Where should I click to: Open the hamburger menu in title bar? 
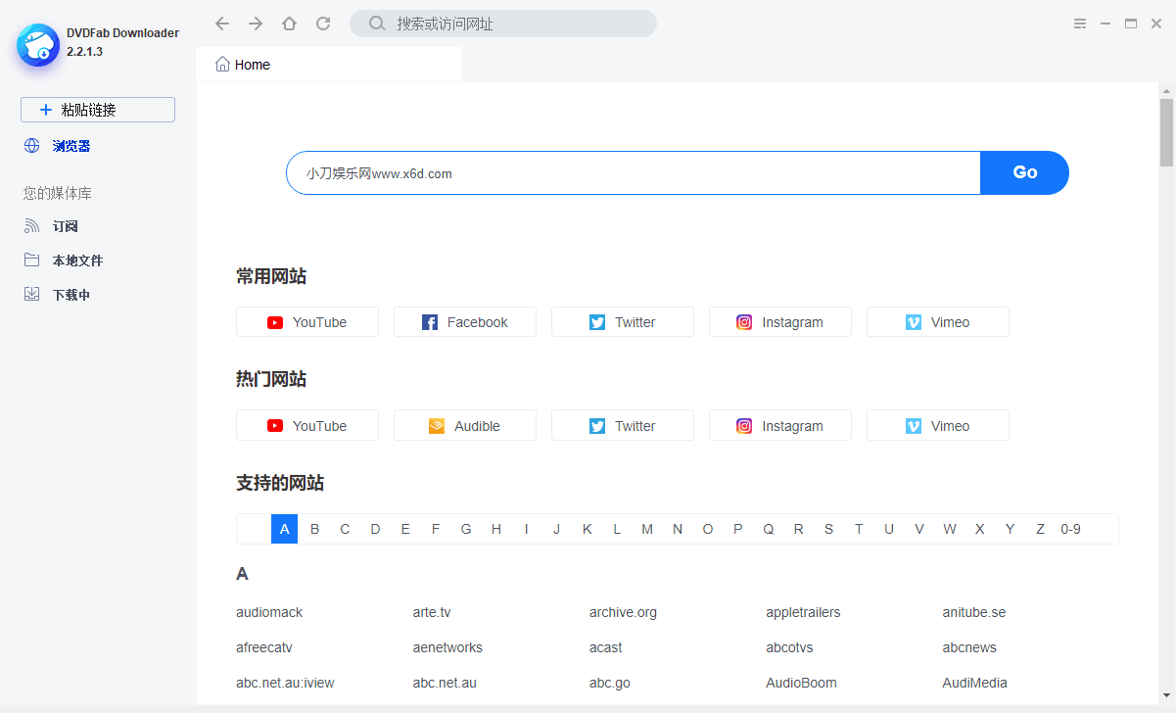1080,24
